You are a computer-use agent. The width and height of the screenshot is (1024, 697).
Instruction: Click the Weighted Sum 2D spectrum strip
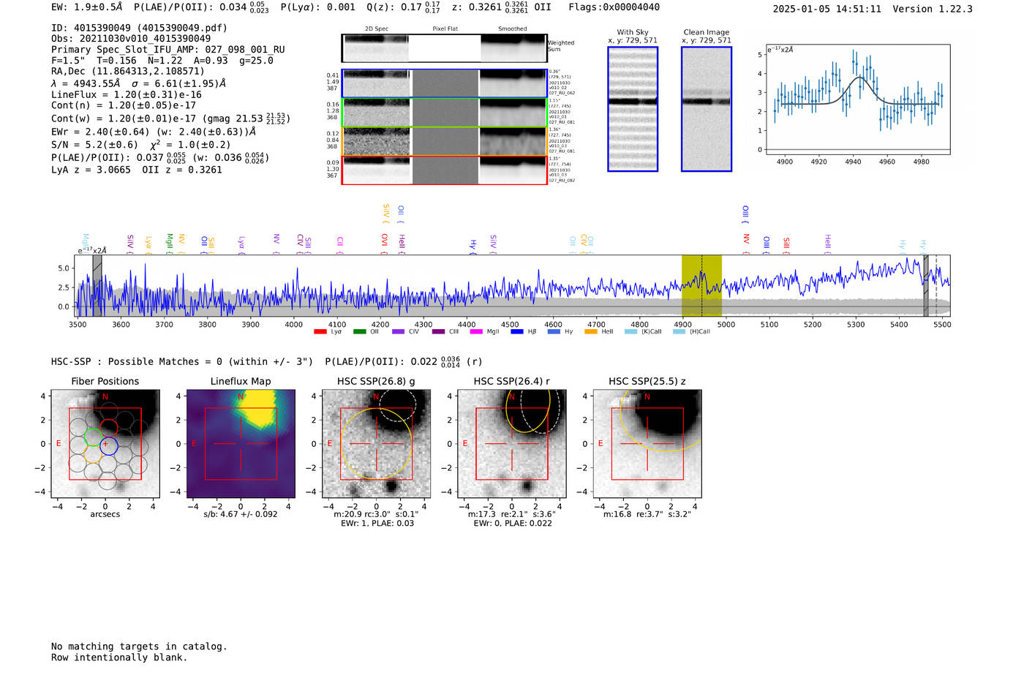444,48
